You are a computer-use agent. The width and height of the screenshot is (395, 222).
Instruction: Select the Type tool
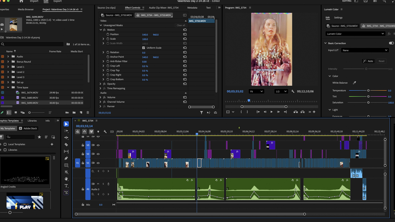pos(66,186)
